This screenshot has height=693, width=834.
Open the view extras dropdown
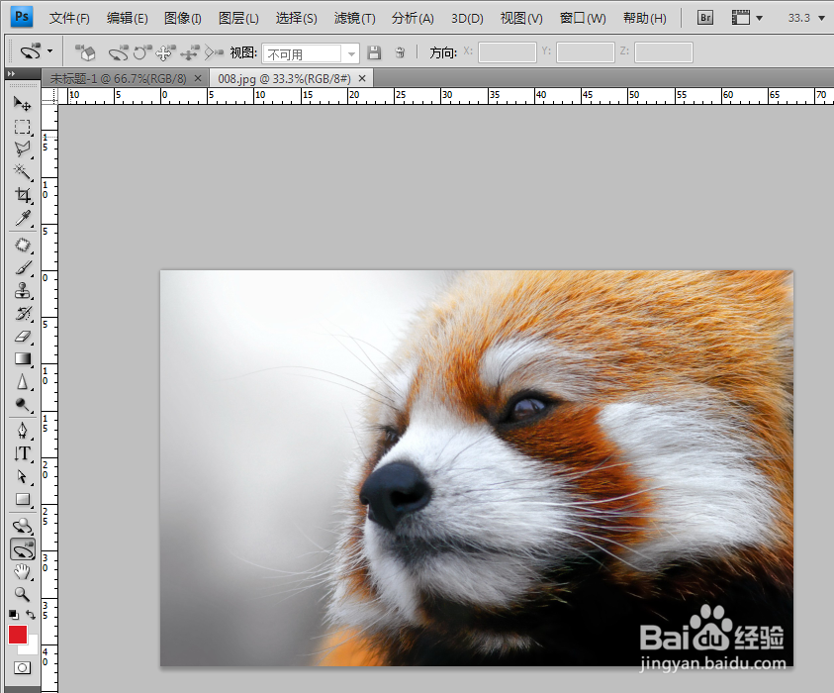pos(747,18)
